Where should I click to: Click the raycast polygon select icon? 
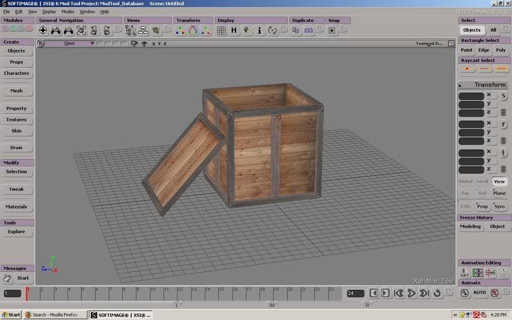click(x=501, y=69)
